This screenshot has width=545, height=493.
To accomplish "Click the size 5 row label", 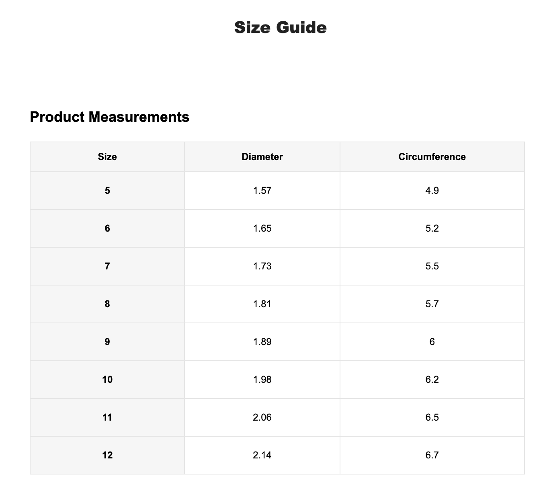I will (107, 191).
